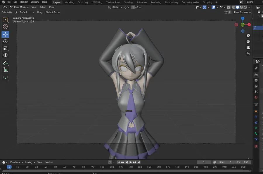263x174 pixels.
Task: Activate the Rotate tool
Action: click(5, 41)
